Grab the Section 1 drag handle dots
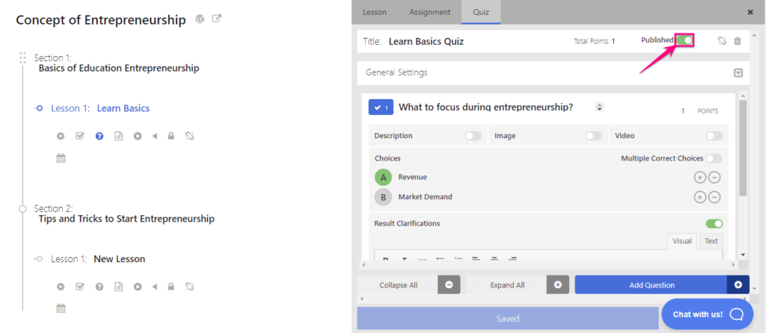The height and width of the screenshot is (333, 766). click(22, 57)
